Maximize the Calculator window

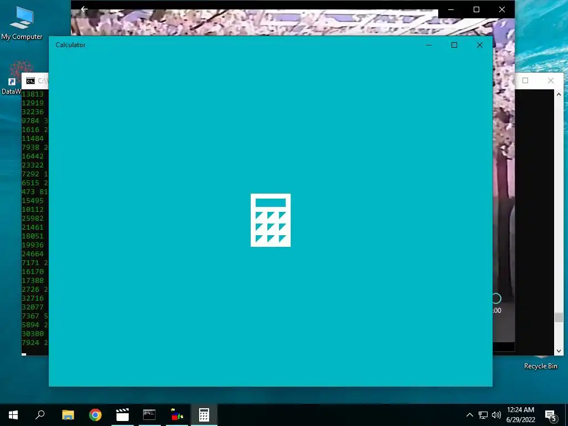tap(454, 45)
